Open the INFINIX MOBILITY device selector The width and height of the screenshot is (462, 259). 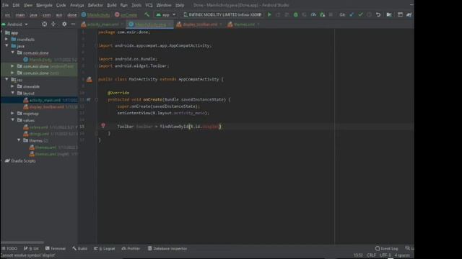tap(222, 14)
